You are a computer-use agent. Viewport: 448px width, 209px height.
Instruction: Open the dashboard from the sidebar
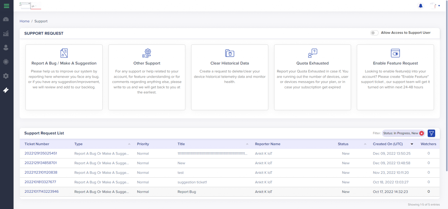tap(6, 19)
